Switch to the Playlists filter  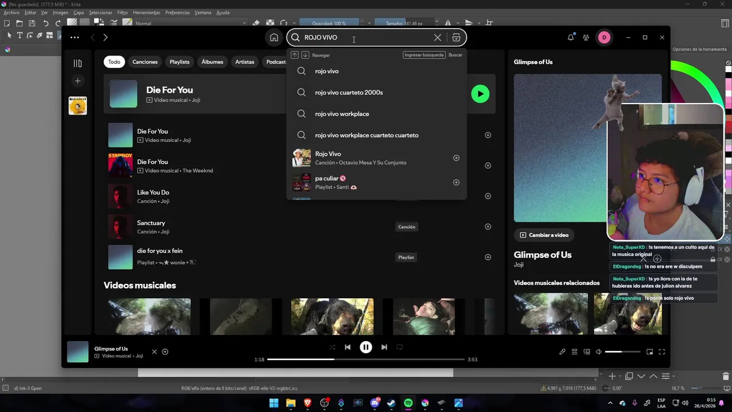click(x=180, y=62)
